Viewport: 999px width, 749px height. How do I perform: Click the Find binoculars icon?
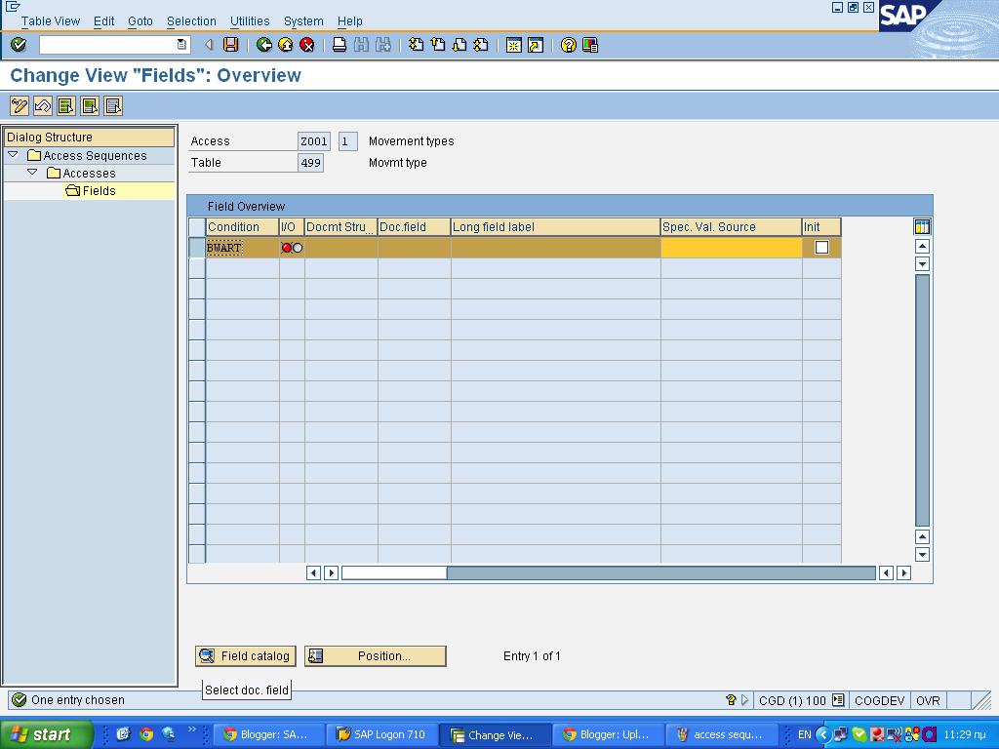coord(361,45)
